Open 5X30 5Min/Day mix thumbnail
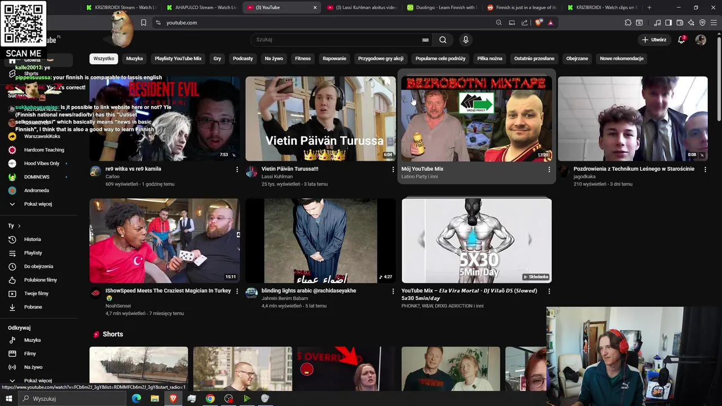This screenshot has width=722, height=406. (477, 241)
